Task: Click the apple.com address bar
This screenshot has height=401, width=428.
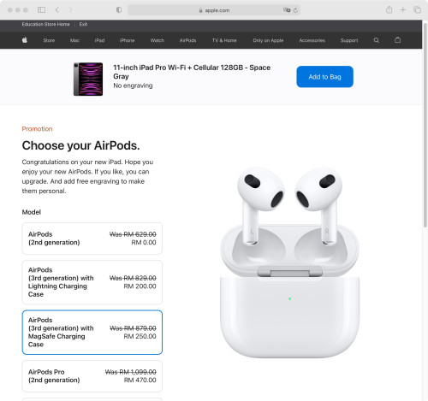Action: [x=214, y=10]
